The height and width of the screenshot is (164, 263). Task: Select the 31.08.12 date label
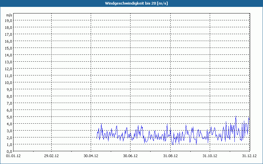pyautogui.click(x=171, y=156)
